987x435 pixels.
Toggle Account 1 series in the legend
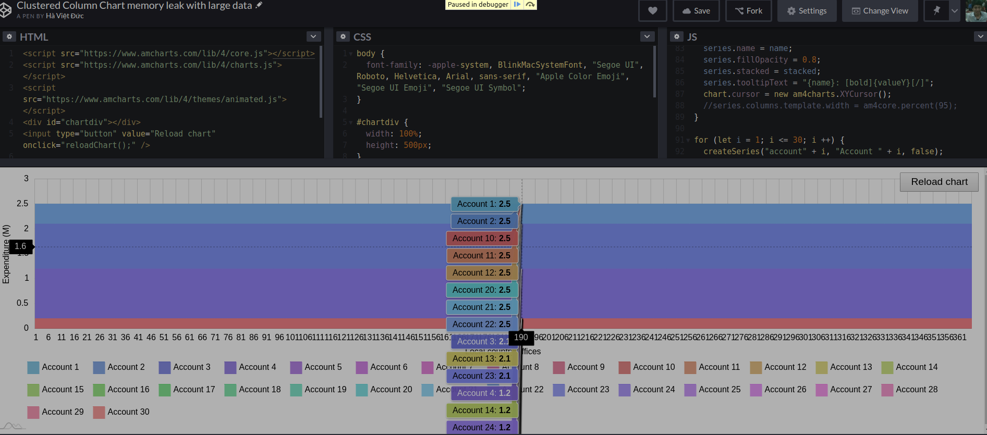coord(53,367)
